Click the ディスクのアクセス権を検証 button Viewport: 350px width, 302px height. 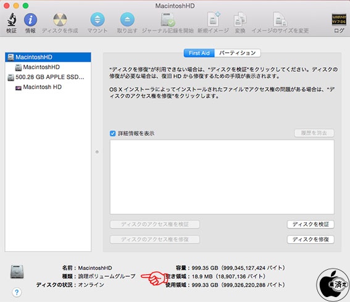[x=155, y=224]
